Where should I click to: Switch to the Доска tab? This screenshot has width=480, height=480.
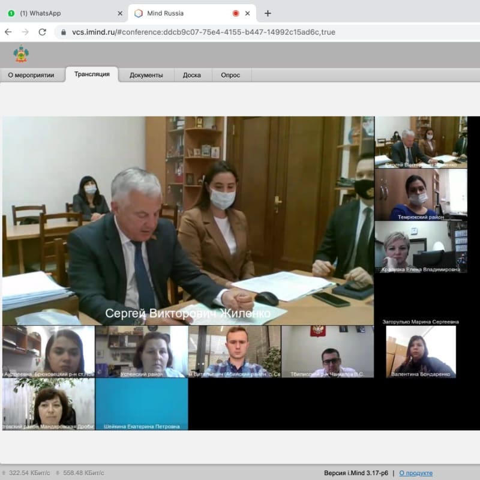[x=192, y=75]
